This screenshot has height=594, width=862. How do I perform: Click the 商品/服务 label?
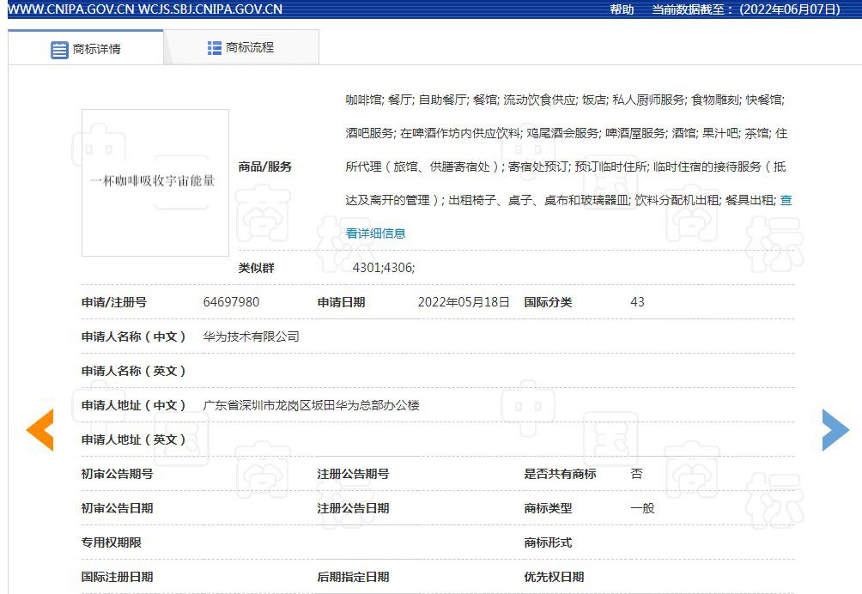click(265, 167)
